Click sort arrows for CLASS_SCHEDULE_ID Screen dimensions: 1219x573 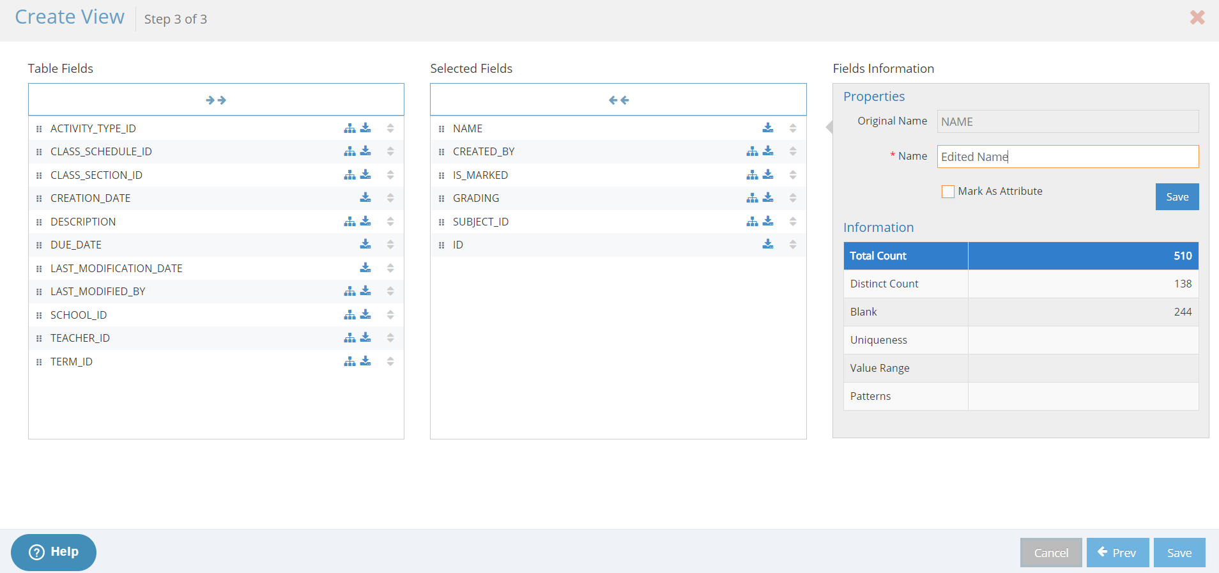coord(390,151)
